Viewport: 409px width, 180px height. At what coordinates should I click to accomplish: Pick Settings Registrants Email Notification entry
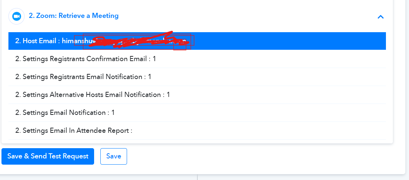(197, 77)
